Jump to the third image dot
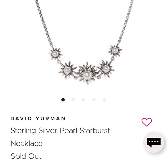This screenshot has height=167, width=167. tap(83, 100)
